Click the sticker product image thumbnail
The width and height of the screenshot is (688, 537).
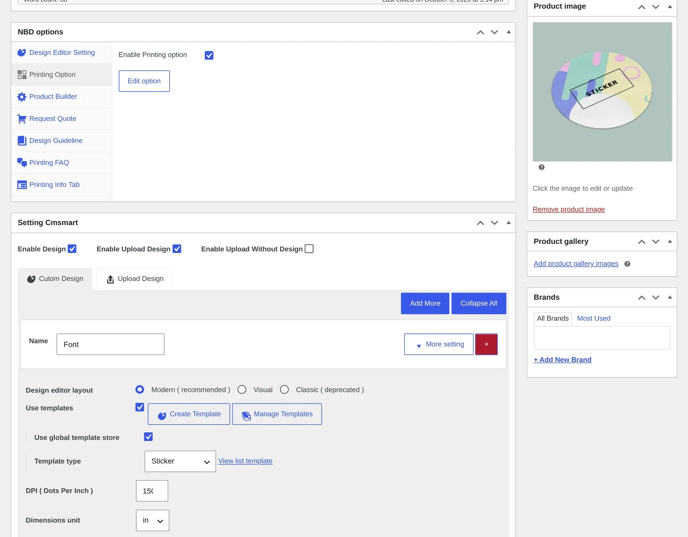tap(602, 92)
